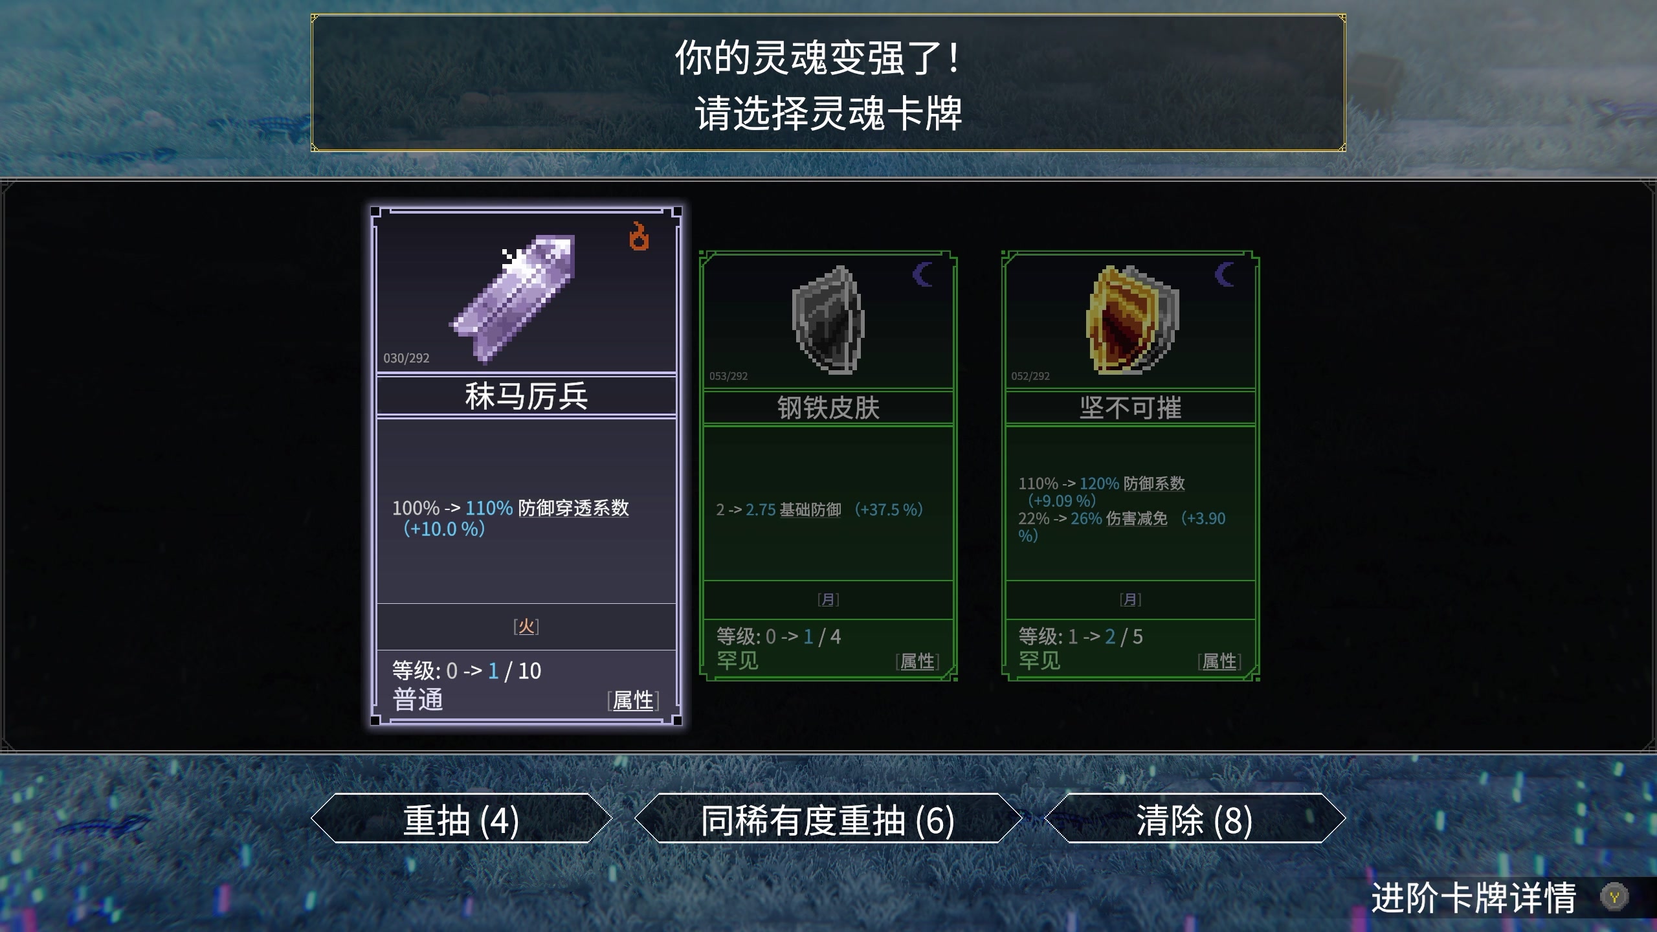This screenshot has width=1657, height=932.
Task: Click the [月] tag on 坚不可摧 card
Action: click(x=1131, y=599)
